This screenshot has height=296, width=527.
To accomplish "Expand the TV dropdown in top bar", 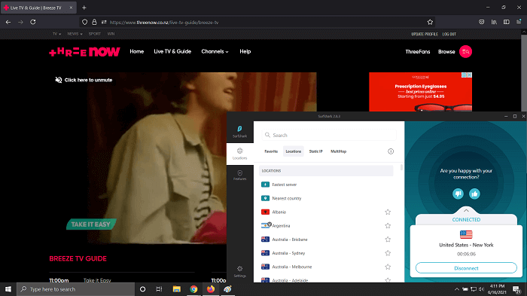I will click(x=56, y=34).
